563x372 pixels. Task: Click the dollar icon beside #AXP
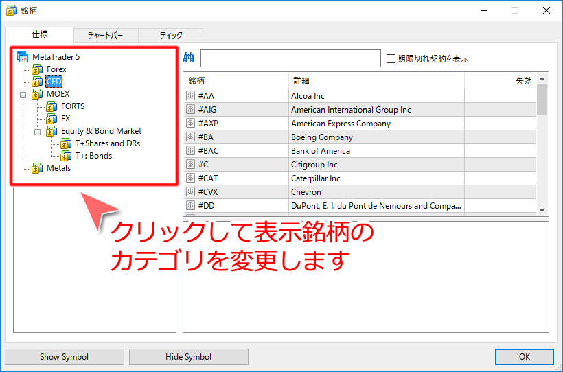(190, 123)
